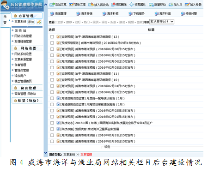Click the 彻底删除 toolbar icon
Image resolution: width=208 pixels, height=173 pixels.
coord(113,5)
